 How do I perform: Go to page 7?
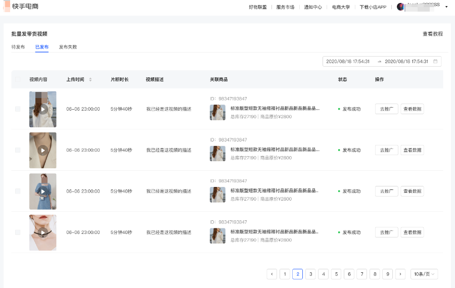tap(362, 274)
